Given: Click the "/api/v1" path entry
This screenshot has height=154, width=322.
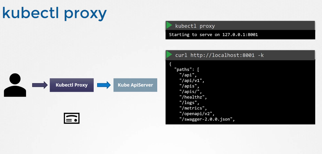Looking at the screenshot, I should [x=192, y=81].
